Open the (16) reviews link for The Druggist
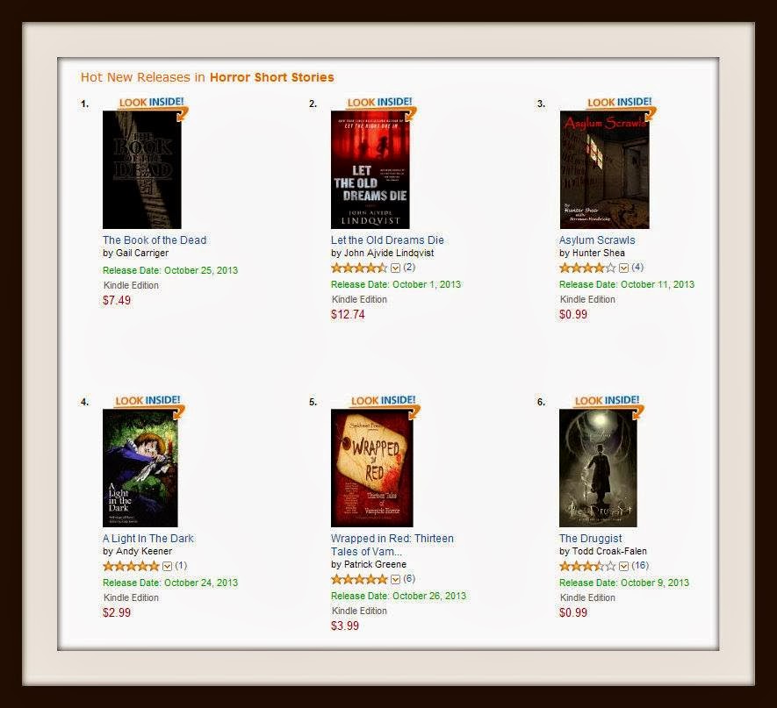Screen dimensions: 777x708 point(640,565)
